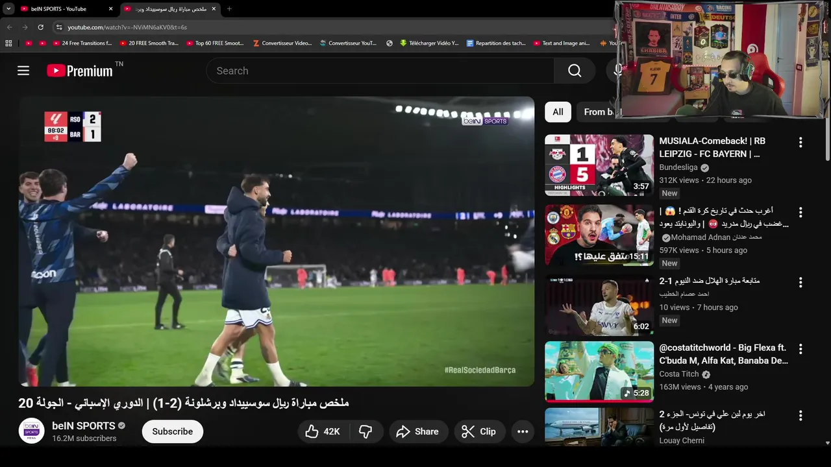Screen dimensions: 831x467
Task: Dislike the video with thumbs down
Action: click(366, 431)
